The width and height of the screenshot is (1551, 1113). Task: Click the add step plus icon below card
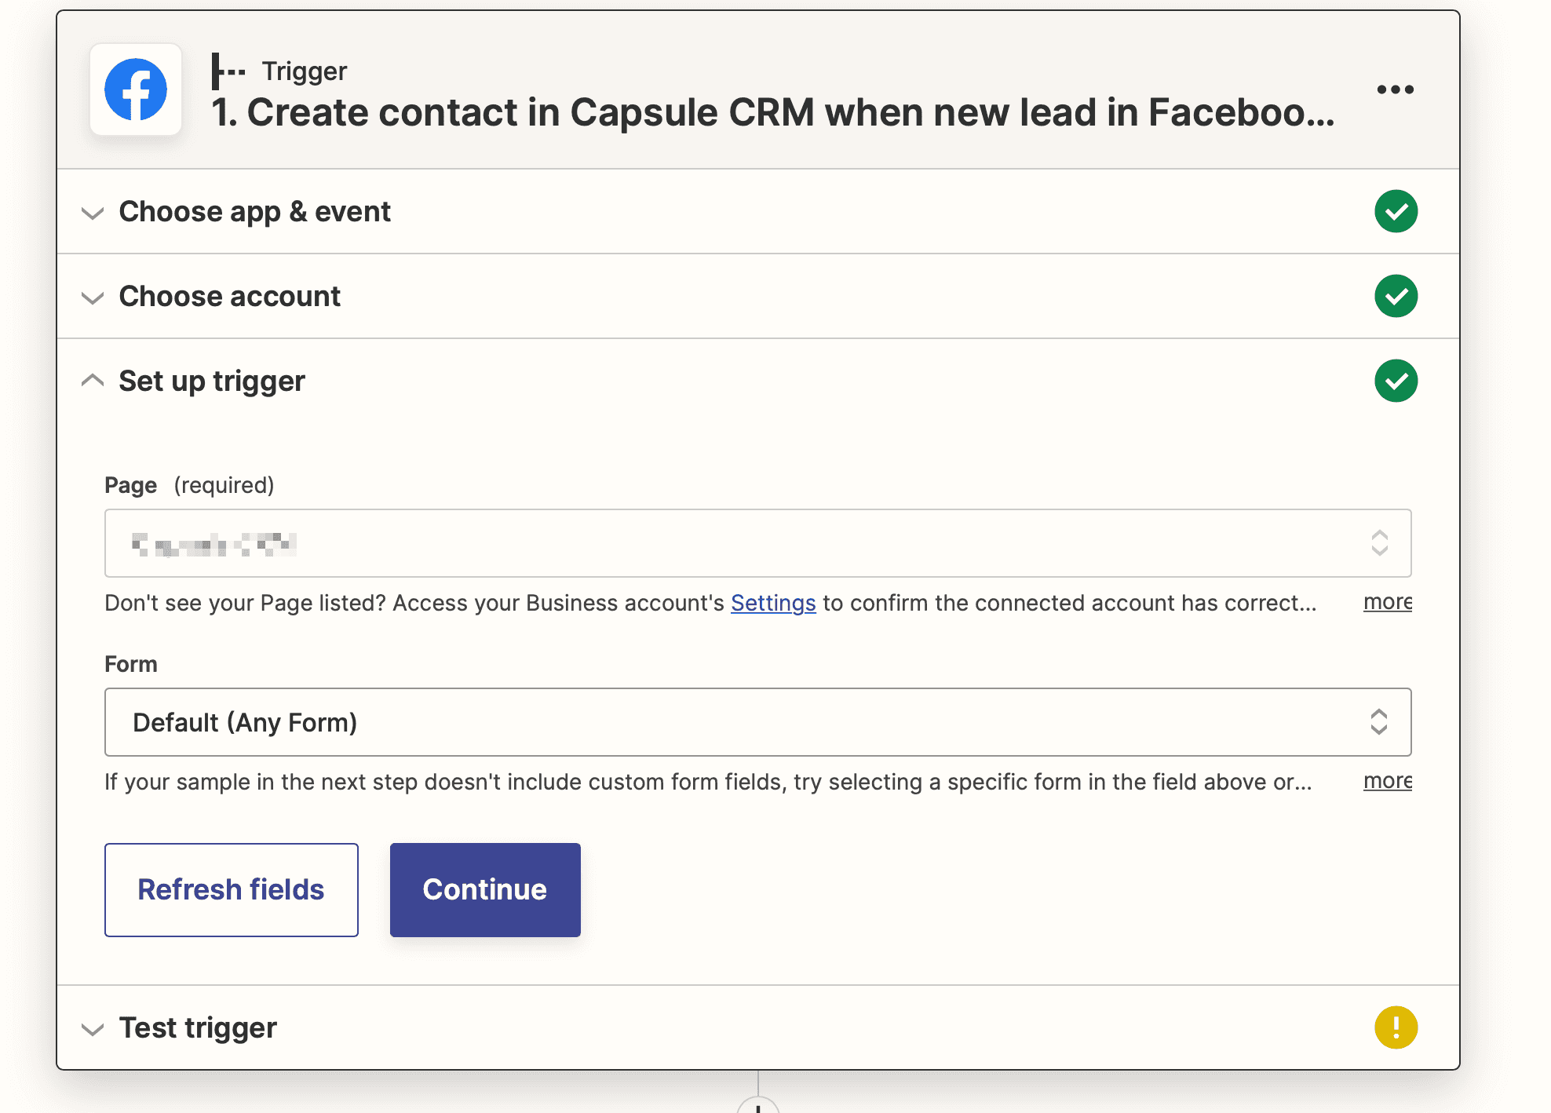coord(758,1105)
